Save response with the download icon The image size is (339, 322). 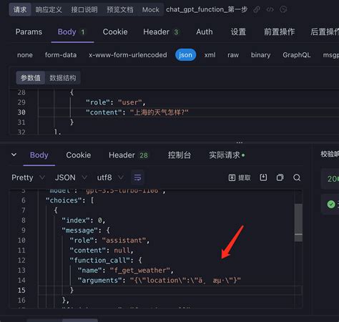coord(263,177)
